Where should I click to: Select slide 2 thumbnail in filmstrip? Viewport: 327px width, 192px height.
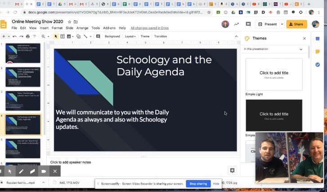tap(23, 77)
